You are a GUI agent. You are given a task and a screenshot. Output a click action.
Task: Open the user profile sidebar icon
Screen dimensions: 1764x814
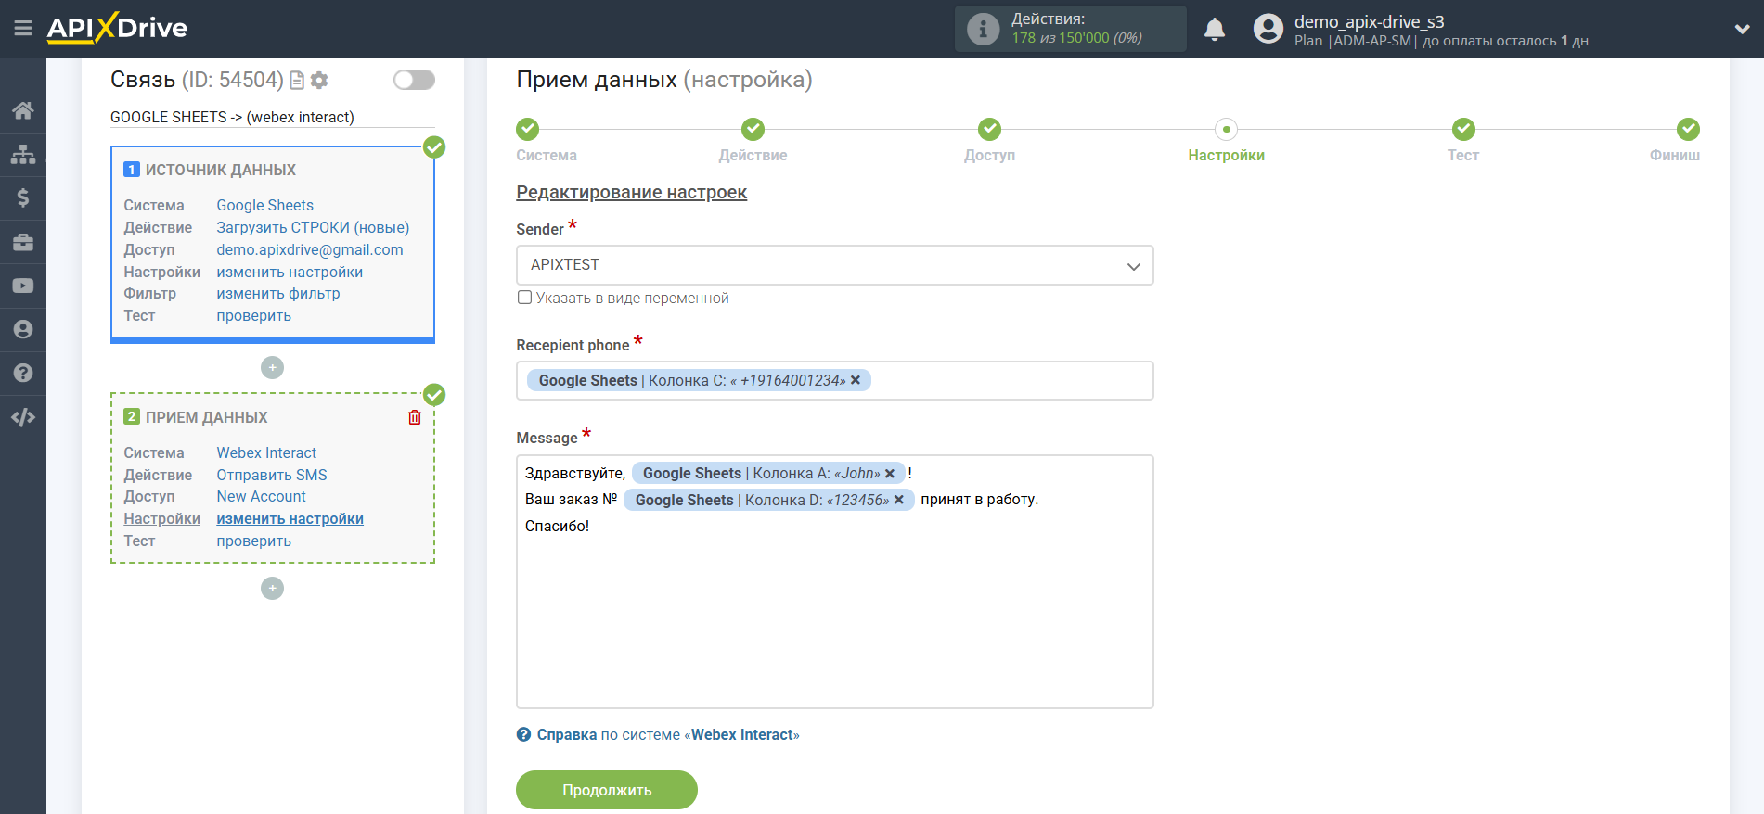click(x=23, y=329)
